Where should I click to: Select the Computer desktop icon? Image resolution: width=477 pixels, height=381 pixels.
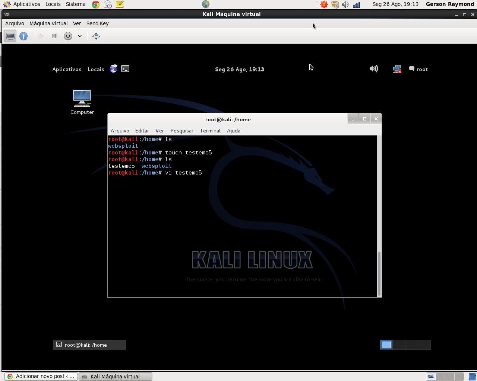point(82,102)
